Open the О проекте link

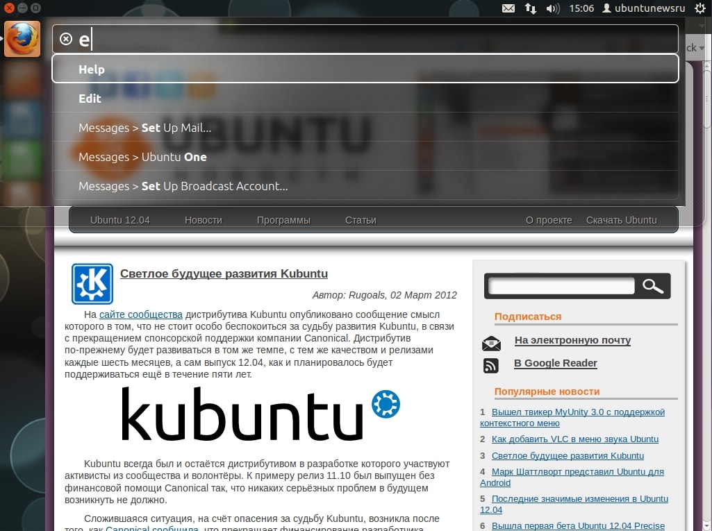[x=549, y=220]
